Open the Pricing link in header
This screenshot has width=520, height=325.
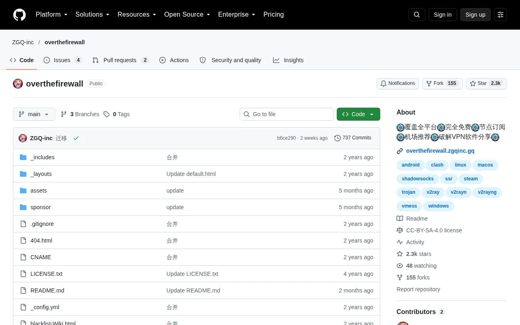click(x=273, y=15)
